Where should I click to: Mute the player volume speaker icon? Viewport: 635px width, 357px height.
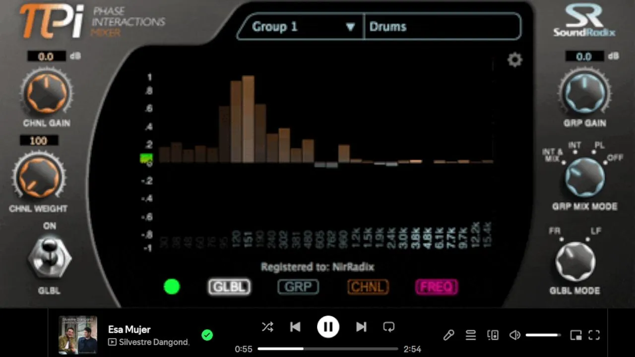(515, 335)
